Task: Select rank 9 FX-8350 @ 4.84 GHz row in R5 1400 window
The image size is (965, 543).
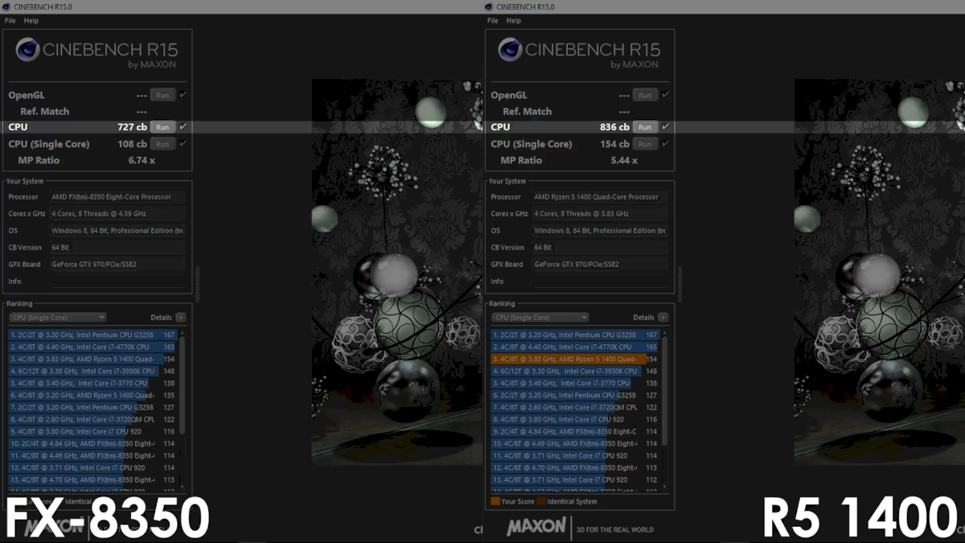Action: 574,431
